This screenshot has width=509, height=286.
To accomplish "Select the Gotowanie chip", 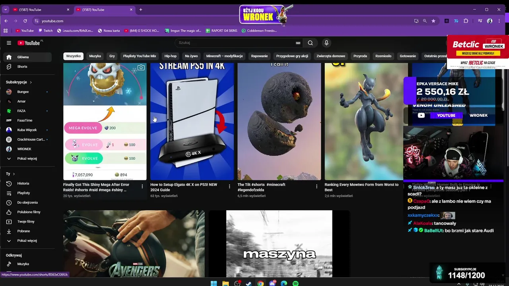I will 408,56.
